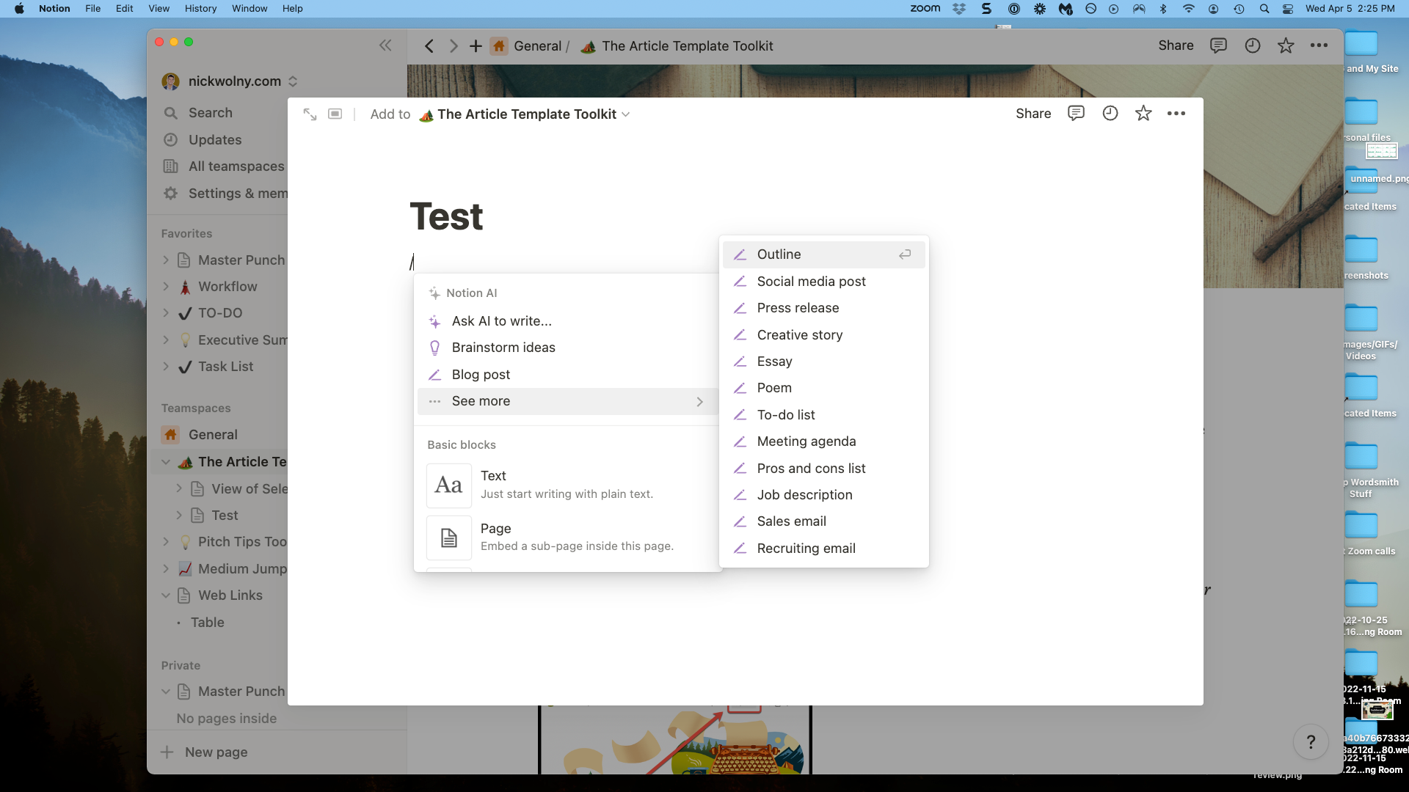Collapse The Article Template Toolkit tree item
The height and width of the screenshot is (792, 1409).
coord(166,462)
